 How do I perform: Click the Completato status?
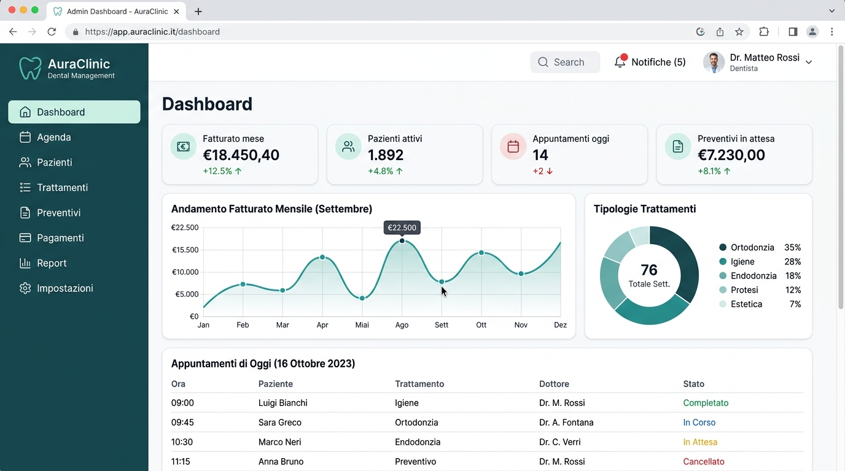click(706, 403)
